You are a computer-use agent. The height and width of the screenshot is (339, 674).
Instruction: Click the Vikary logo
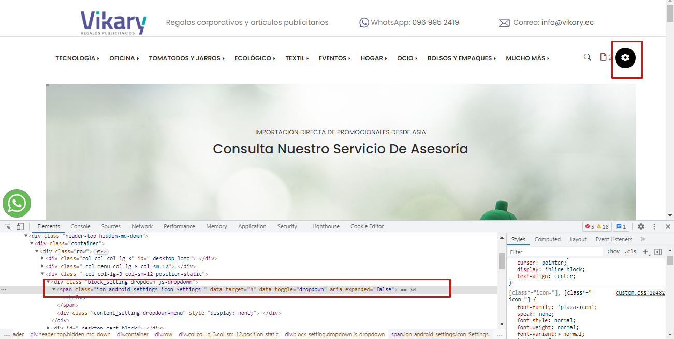coord(113,23)
